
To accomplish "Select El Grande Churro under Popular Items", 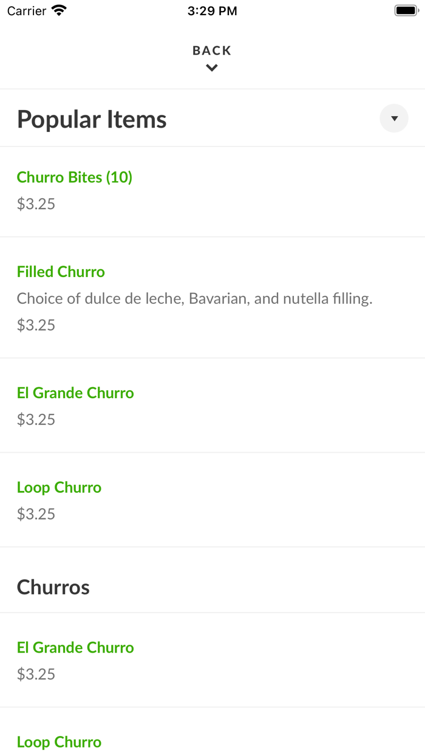I will coord(75,393).
